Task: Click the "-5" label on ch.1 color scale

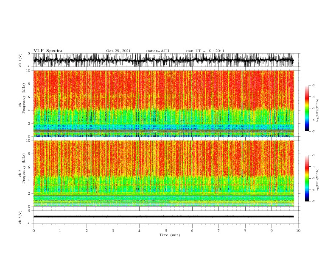Action: [313, 108]
